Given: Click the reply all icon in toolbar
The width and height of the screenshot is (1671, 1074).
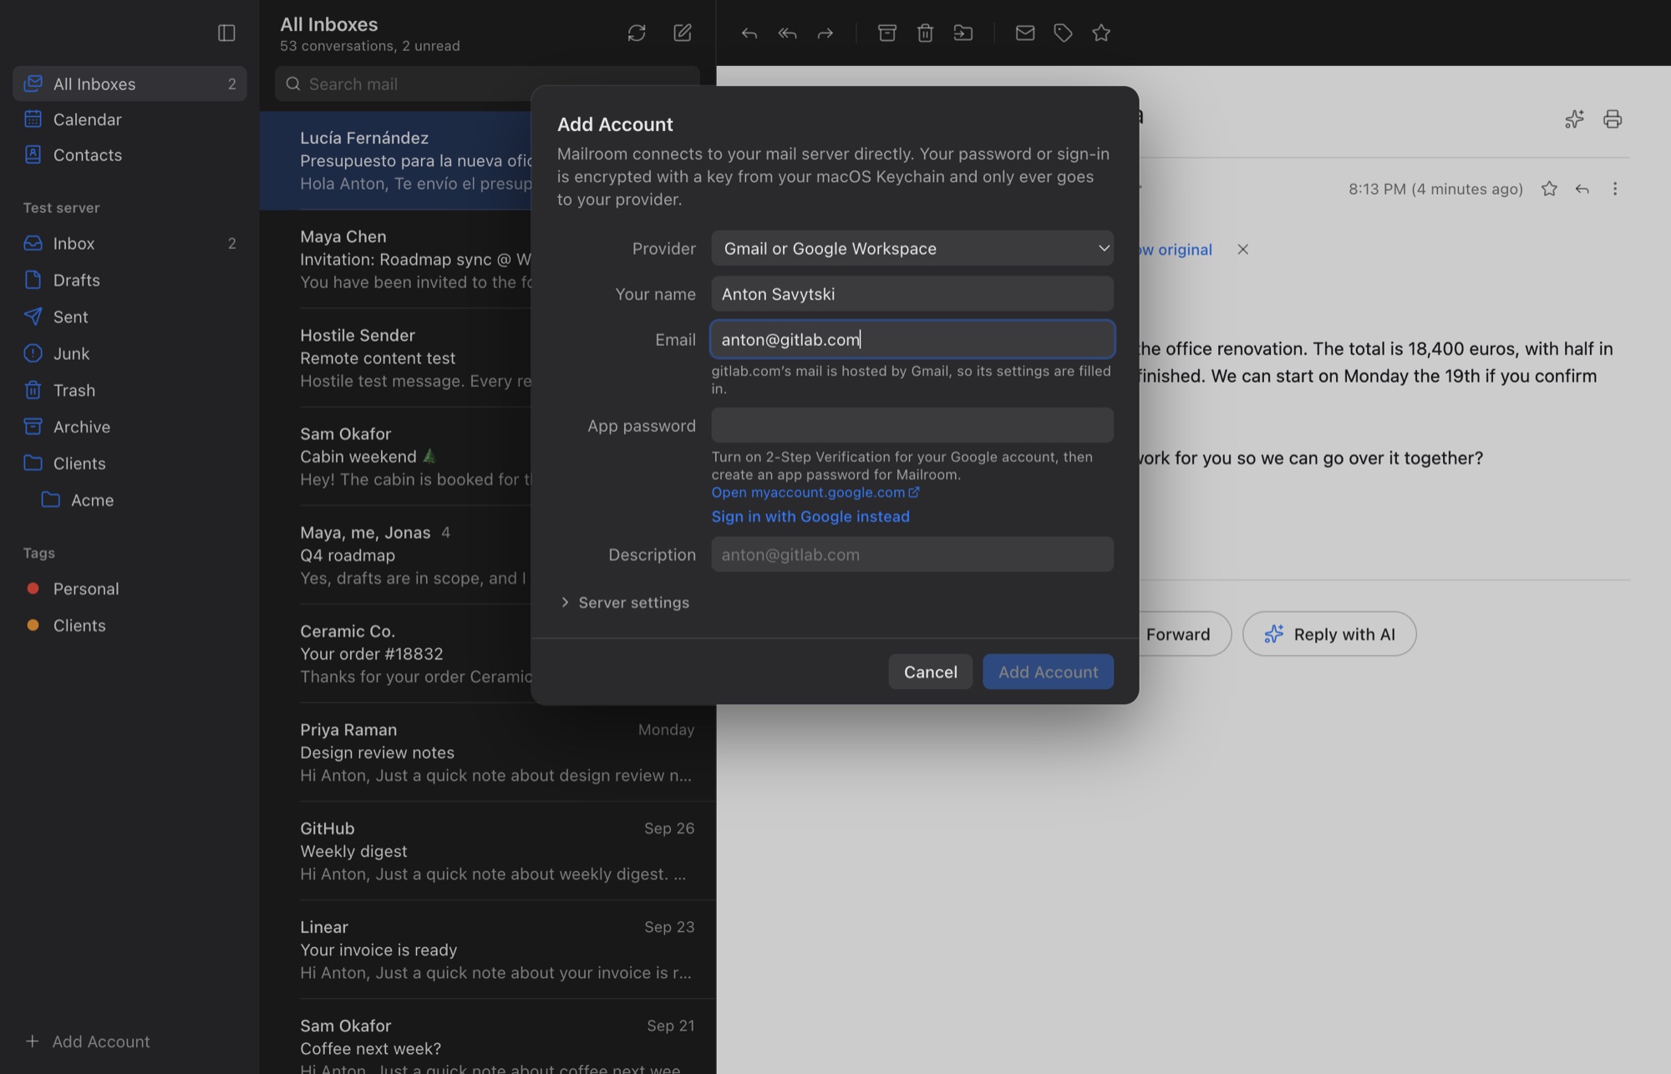Looking at the screenshot, I should click(x=787, y=33).
